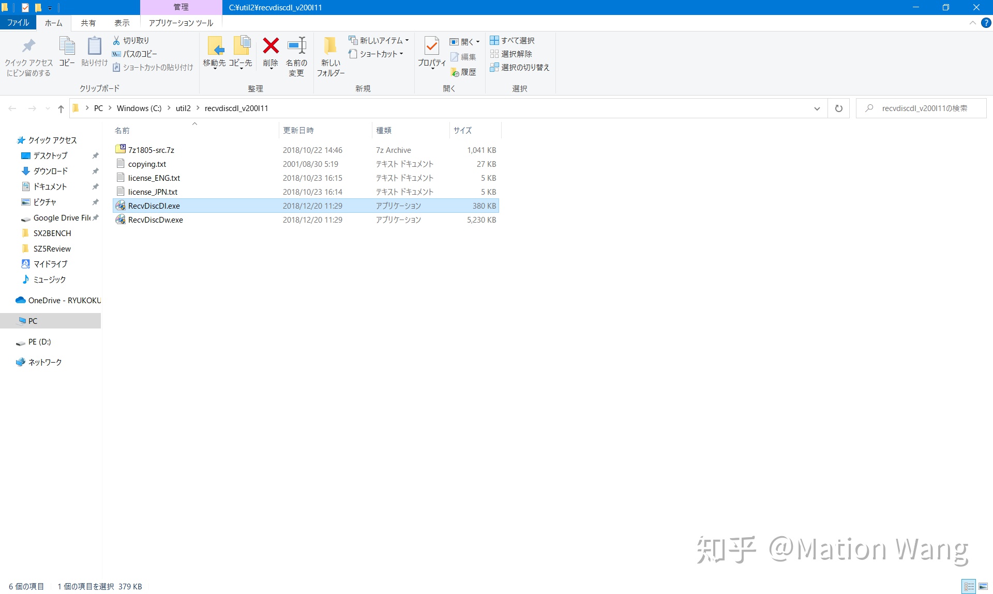Select license_ENG.txt file
Screen dimensions: 993x594
pos(306,178)
